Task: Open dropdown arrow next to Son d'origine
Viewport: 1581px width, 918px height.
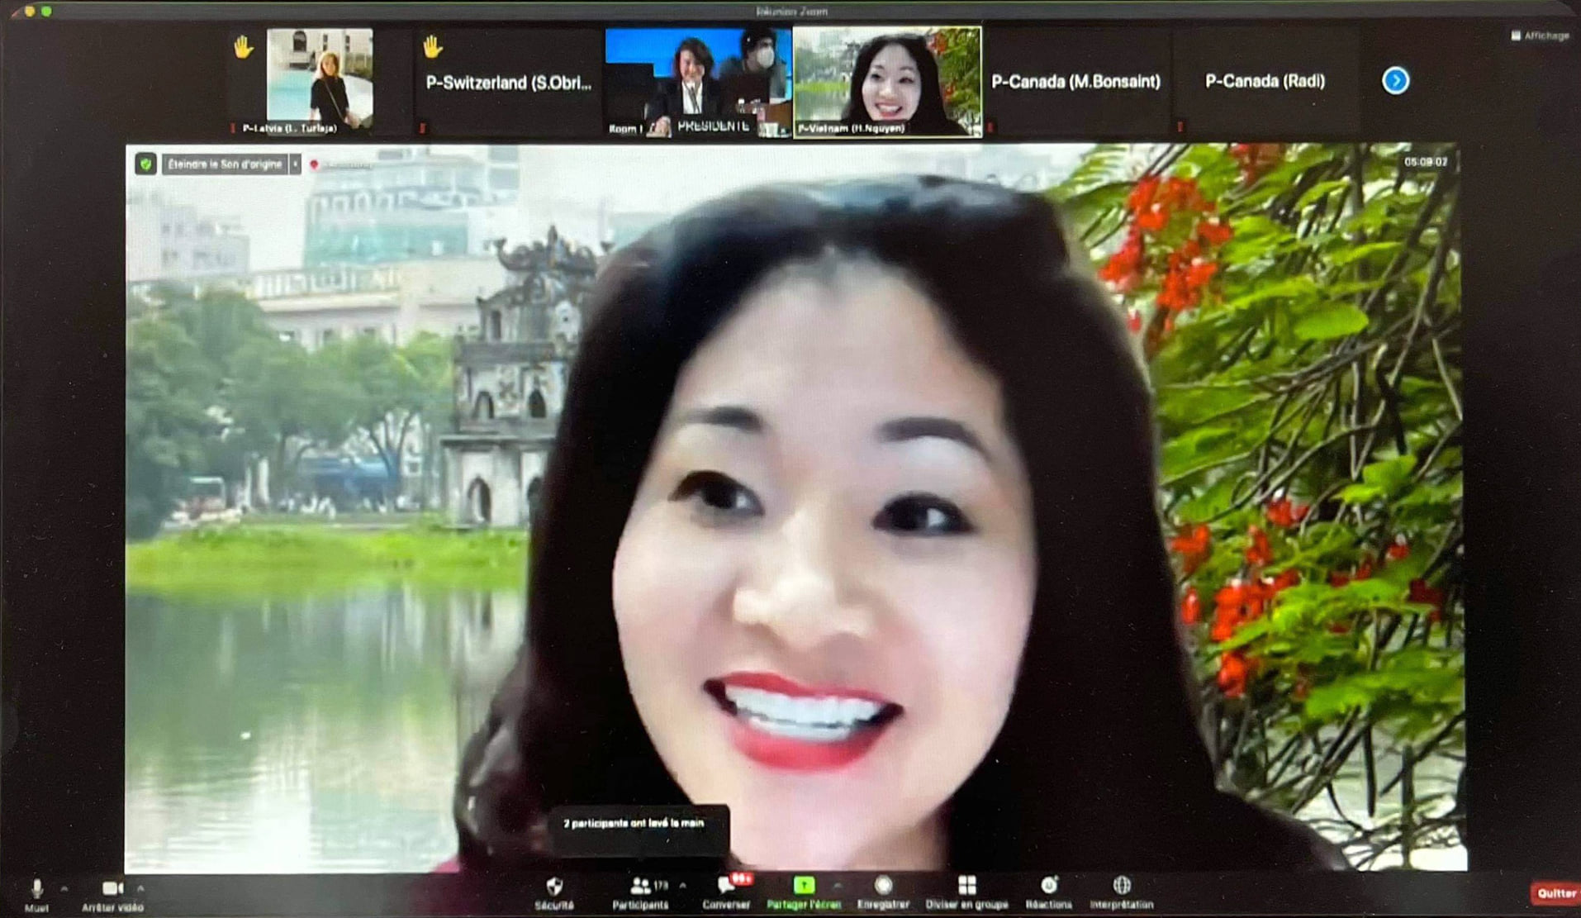Action: tap(295, 164)
